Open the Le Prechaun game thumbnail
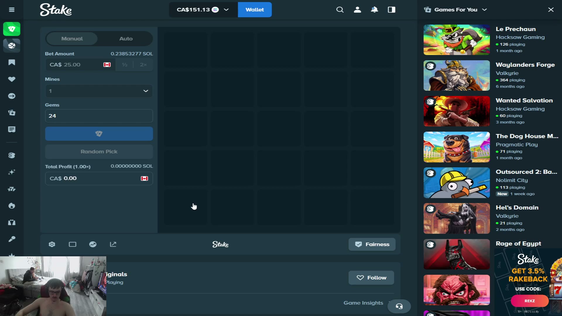This screenshot has width=562, height=316. pyautogui.click(x=457, y=40)
